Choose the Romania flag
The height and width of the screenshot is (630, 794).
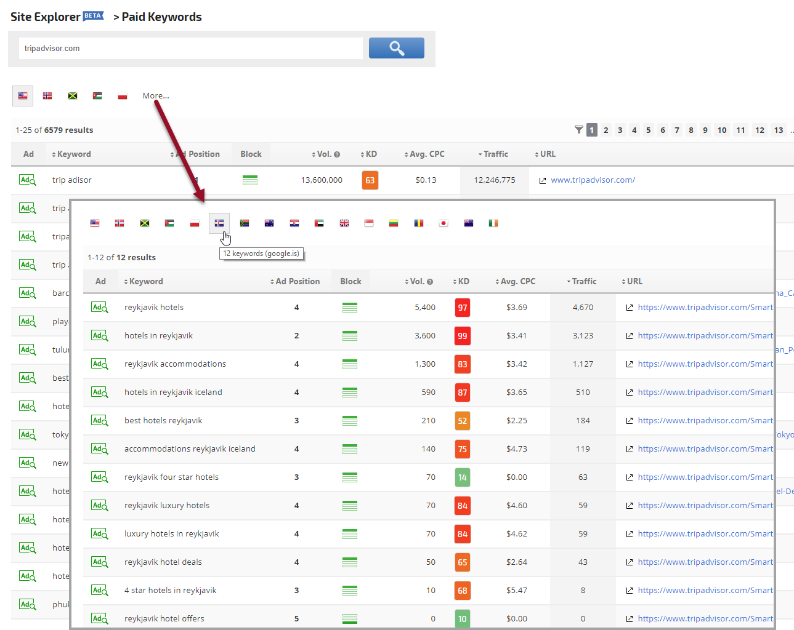click(419, 223)
